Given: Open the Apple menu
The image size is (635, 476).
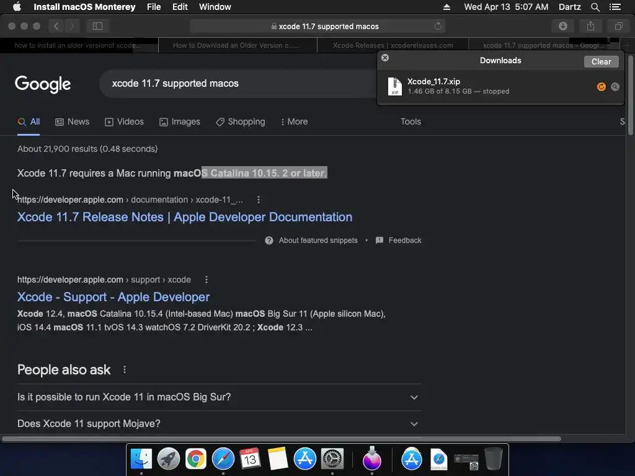Looking at the screenshot, I should tap(17, 7).
